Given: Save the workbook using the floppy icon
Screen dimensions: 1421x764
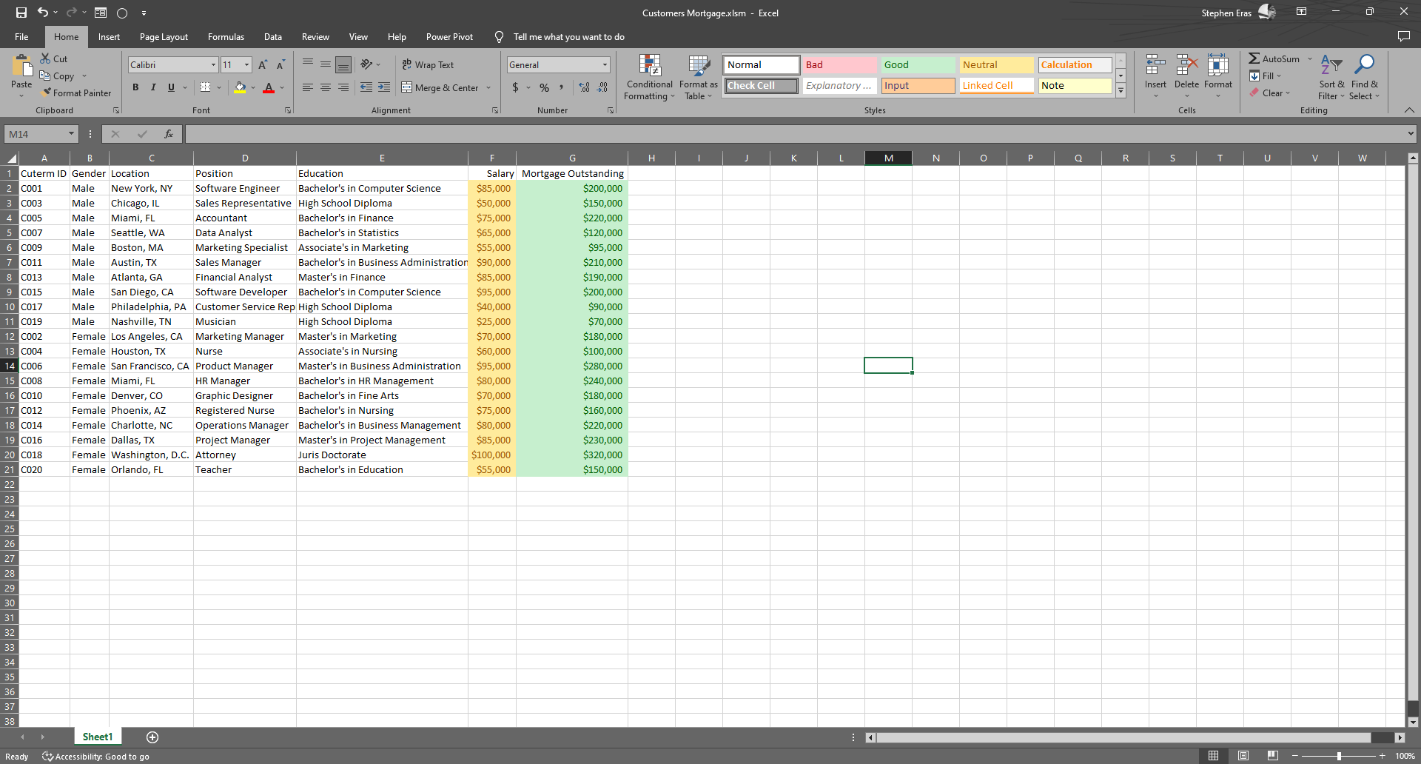Looking at the screenshot, I should coord(21,13).
